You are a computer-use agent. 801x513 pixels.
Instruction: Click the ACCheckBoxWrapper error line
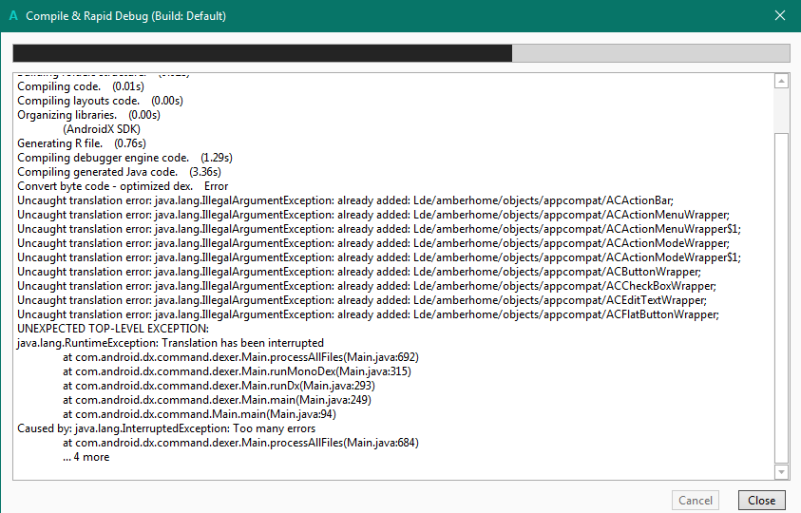[x=366, y=286]
